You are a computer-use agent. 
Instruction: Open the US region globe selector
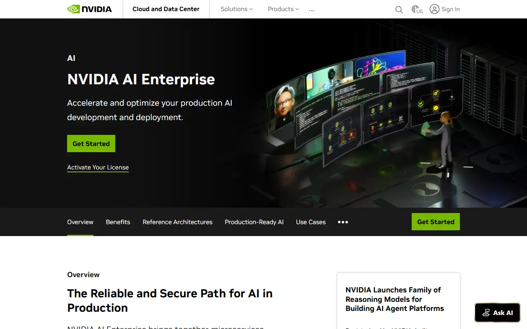coord(417,9)
